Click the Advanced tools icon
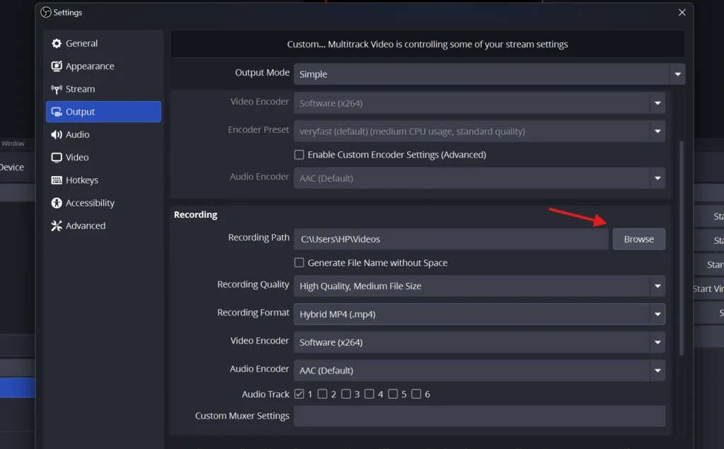 57,226
